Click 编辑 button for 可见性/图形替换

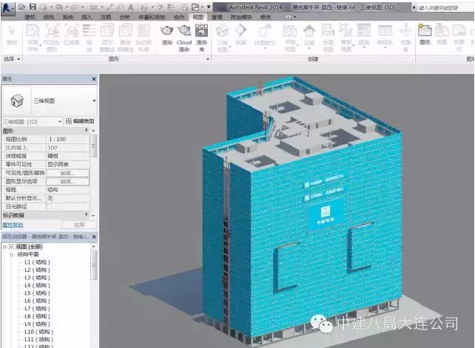pos(67,173)
